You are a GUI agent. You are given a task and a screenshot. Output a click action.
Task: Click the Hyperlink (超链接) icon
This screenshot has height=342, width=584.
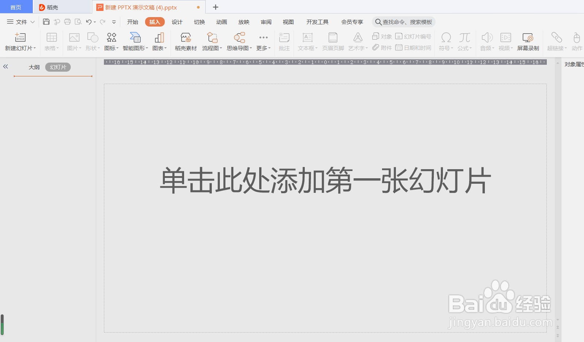click(557, 37)
